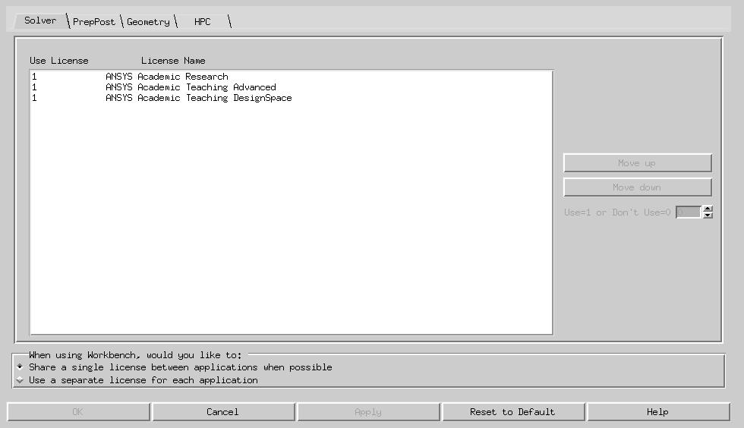Click the Move up button
The width and height of the screenshot is (744, 428).
(637, 162)
